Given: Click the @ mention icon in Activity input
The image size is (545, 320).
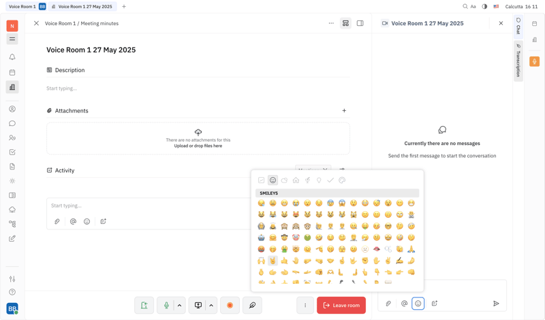Looking at the screenshot, I should [73, 221].
